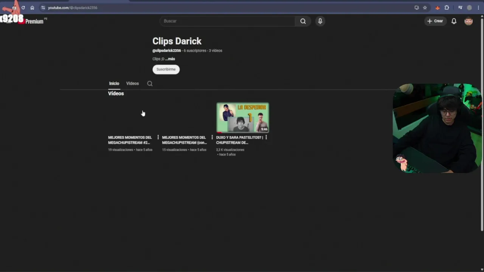Click the page vertical scrollbar
The image size is (484, 272).
click(482, 125)
